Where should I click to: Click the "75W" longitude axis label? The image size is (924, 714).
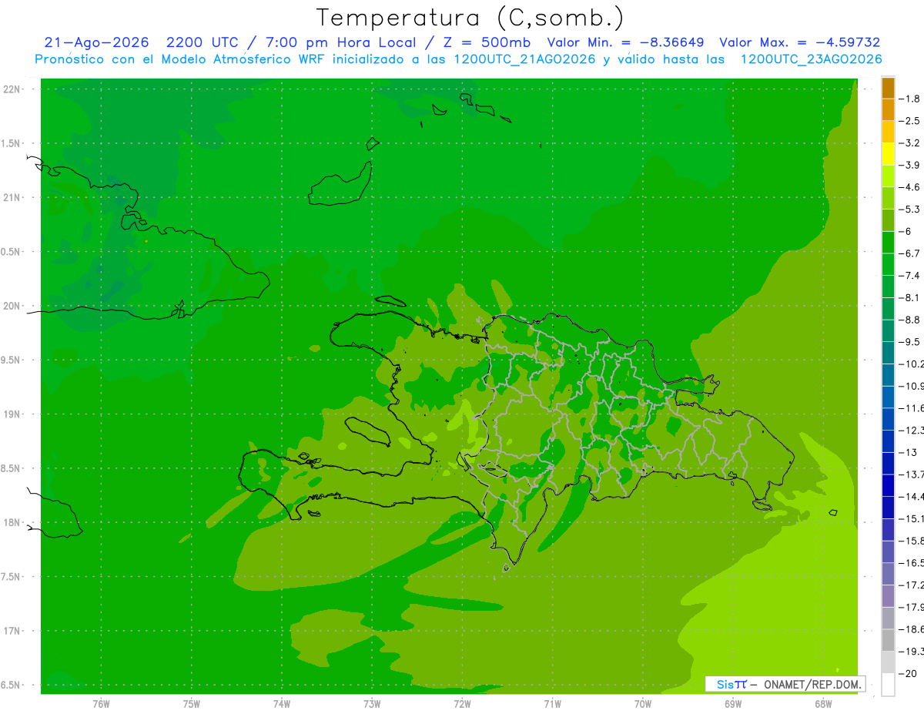[192, 703]
